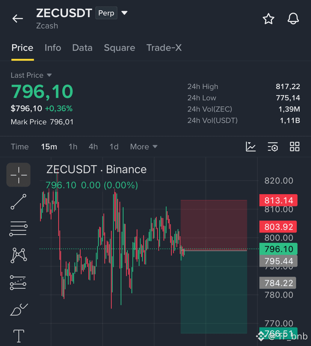This screenshot has height=346, width=311.
Task: Open chart settings icon
Action: (273, 147)
